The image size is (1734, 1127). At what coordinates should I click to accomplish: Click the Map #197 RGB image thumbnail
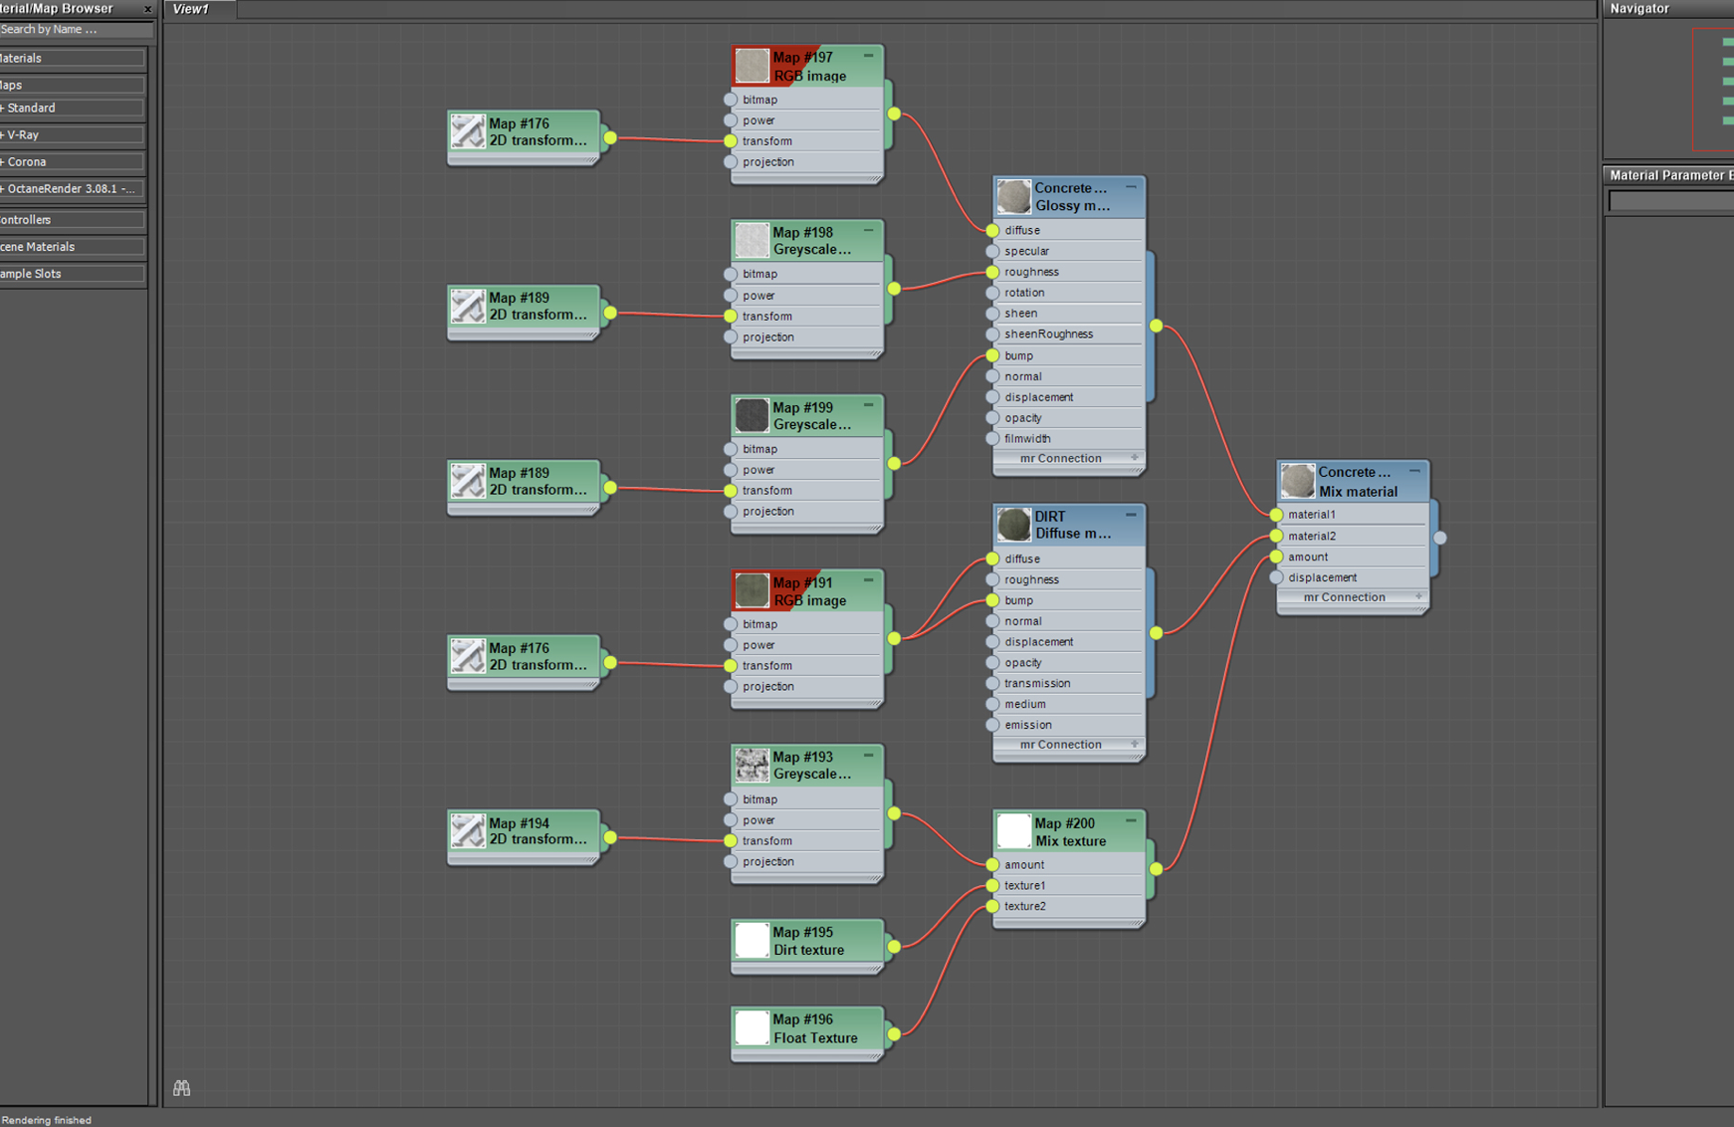coord(752,67)
